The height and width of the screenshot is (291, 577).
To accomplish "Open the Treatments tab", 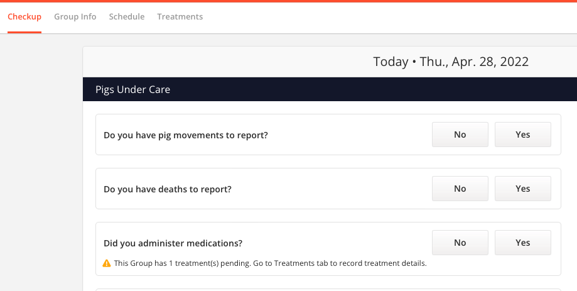I will [180, 17].
